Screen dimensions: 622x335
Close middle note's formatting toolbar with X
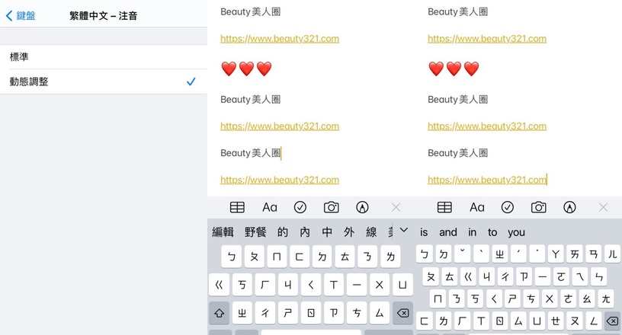pyautogui.click(x=396, y=207)
